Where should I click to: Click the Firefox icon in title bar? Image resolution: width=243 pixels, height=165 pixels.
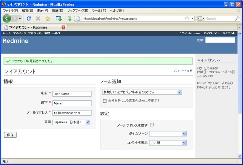[3, 4]
